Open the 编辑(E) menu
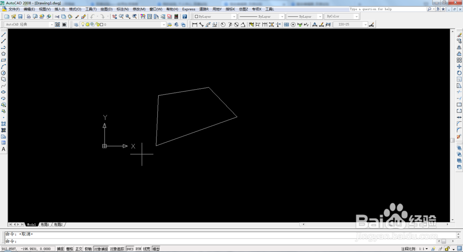The image size is (463, 252). pos(29,9)
